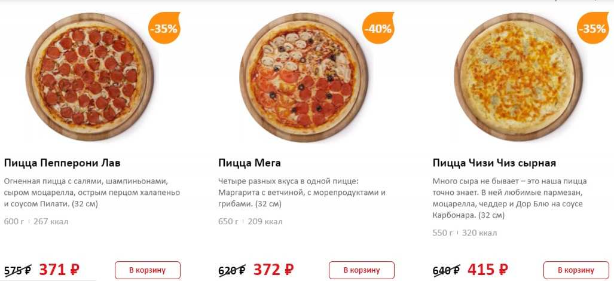Click the Чизи Чиз сырная pizza image
Image resolution: width=614 pixels, height=281 pixels.
[x=518, y=77]
